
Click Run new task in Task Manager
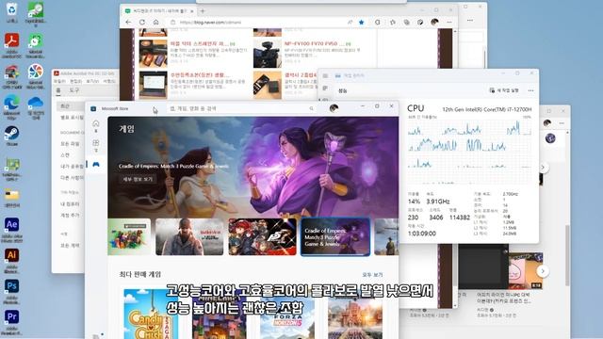(x=504, y=90)
